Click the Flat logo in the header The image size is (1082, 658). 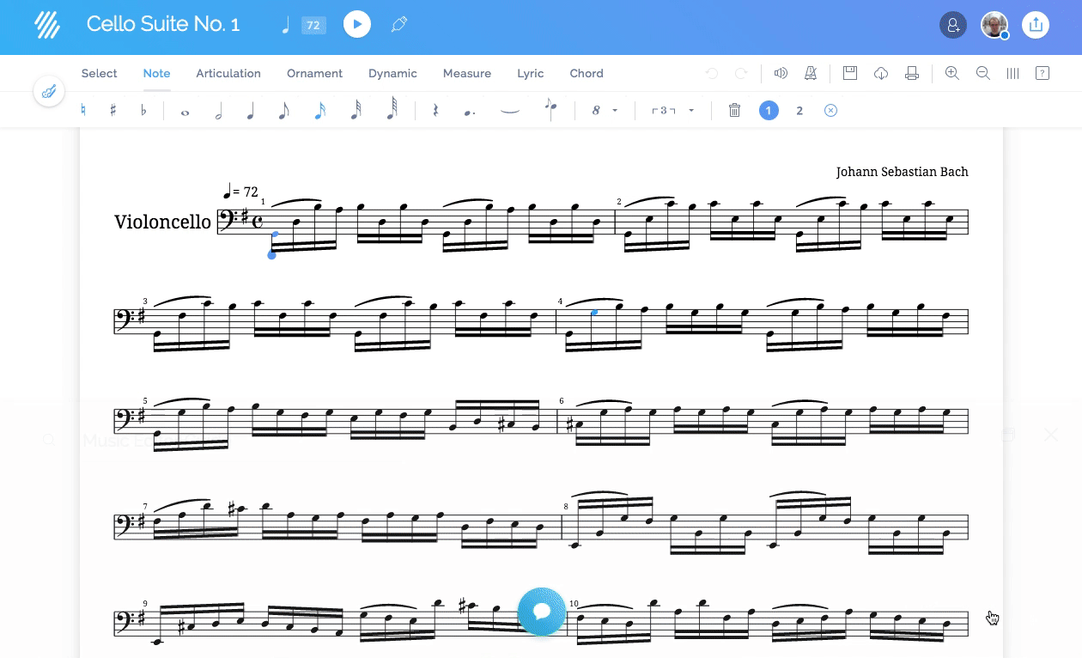(47, 25)
